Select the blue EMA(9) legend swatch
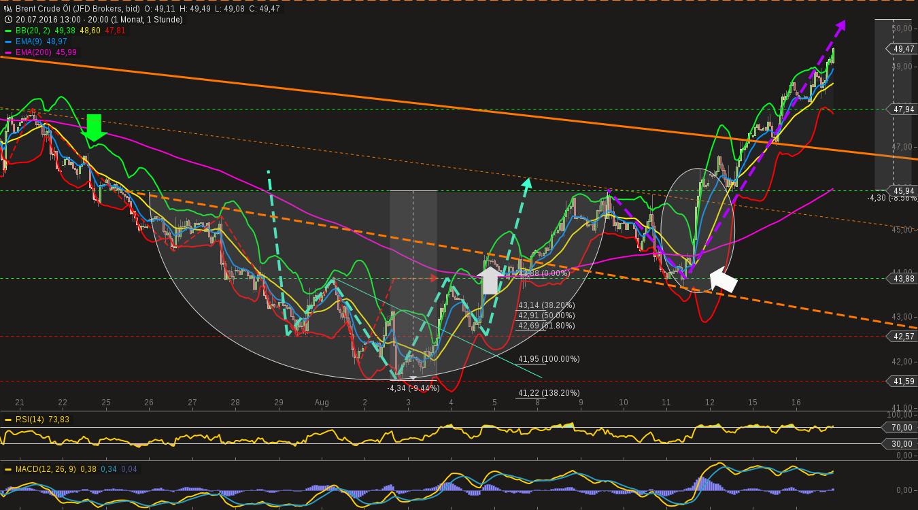The height and width of the screenshot is (510, 918). [8, 41]
